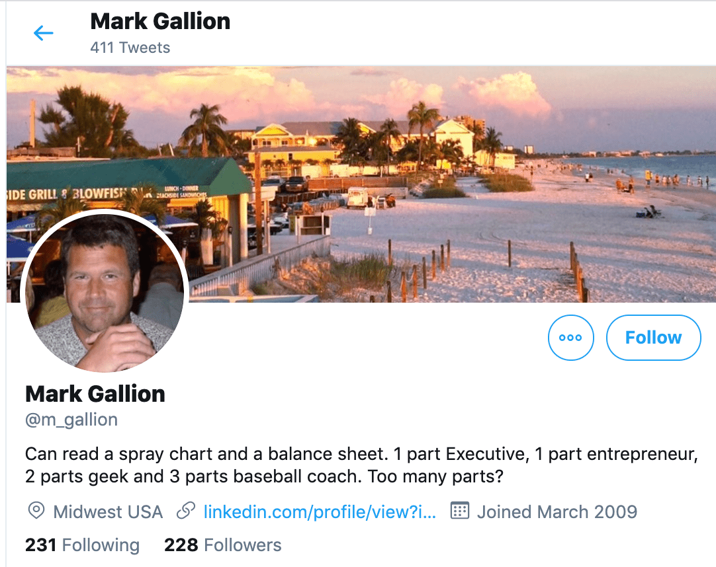Click the bio text about spray charts
Screen dimensions: 716x567
click(x=361, y=465)
